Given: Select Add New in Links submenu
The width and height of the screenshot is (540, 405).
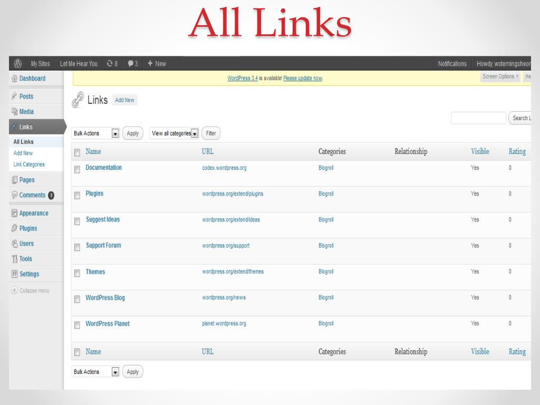Looking at the screenshot, I should [23, 153].
